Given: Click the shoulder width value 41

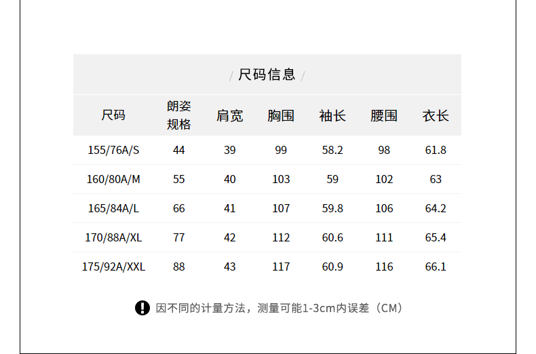Looking at the screenshot, I should pos(230,208).
